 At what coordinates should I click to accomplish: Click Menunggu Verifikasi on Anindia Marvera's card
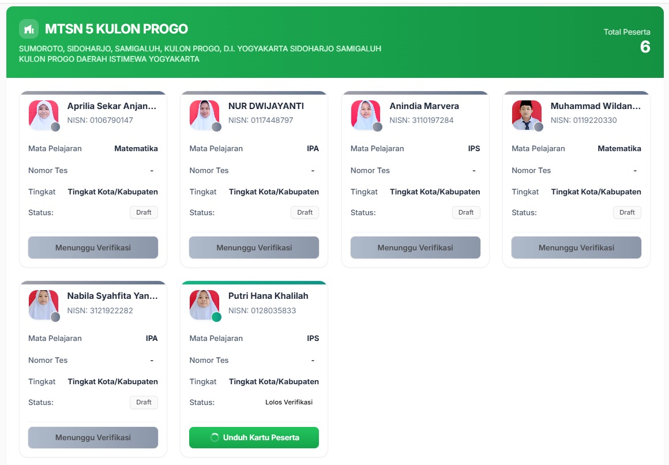(415, 247)
